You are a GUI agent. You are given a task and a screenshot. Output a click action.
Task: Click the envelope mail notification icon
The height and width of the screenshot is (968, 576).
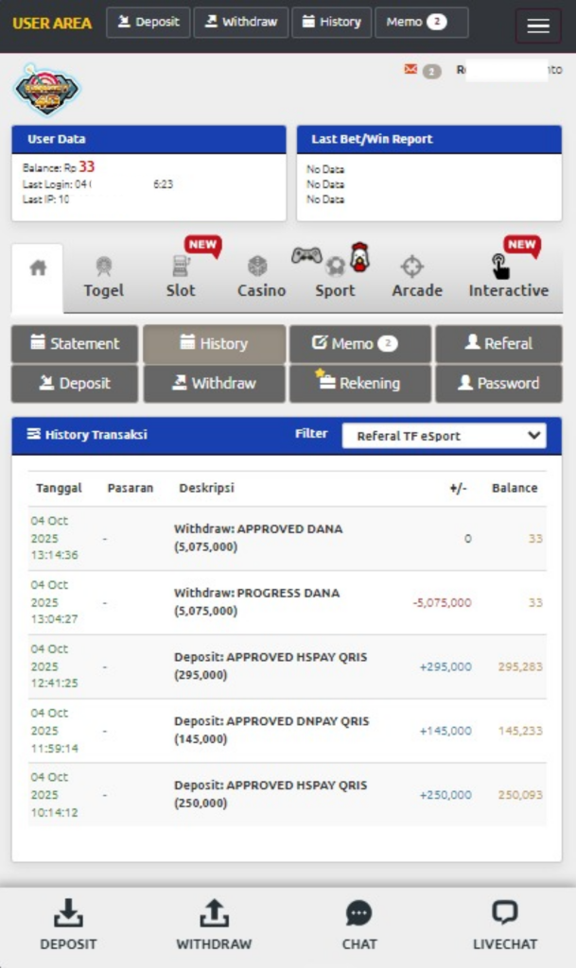click(x=410, y=69)
